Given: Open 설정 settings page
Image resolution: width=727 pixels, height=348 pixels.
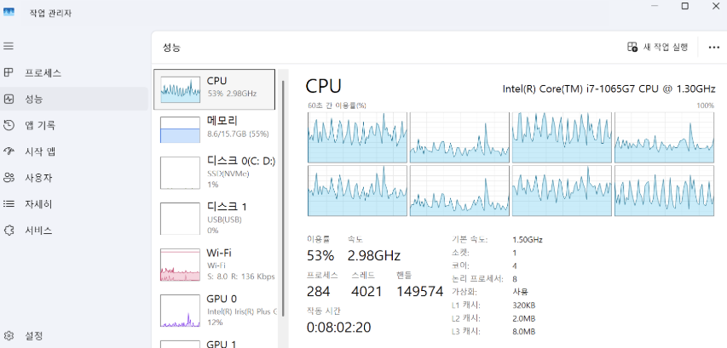Looking at the screenshot, I should [34, 335].
